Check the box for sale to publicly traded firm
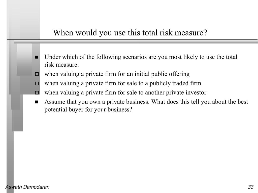Image resolution: width=258 pixels, height=193 pixels. point(37,83)
